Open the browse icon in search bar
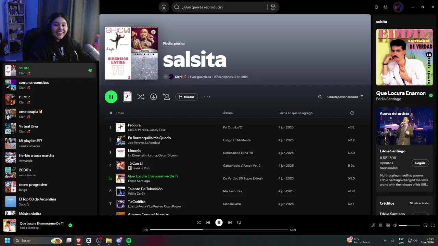 pyautogui.click(x=273, y=7)
